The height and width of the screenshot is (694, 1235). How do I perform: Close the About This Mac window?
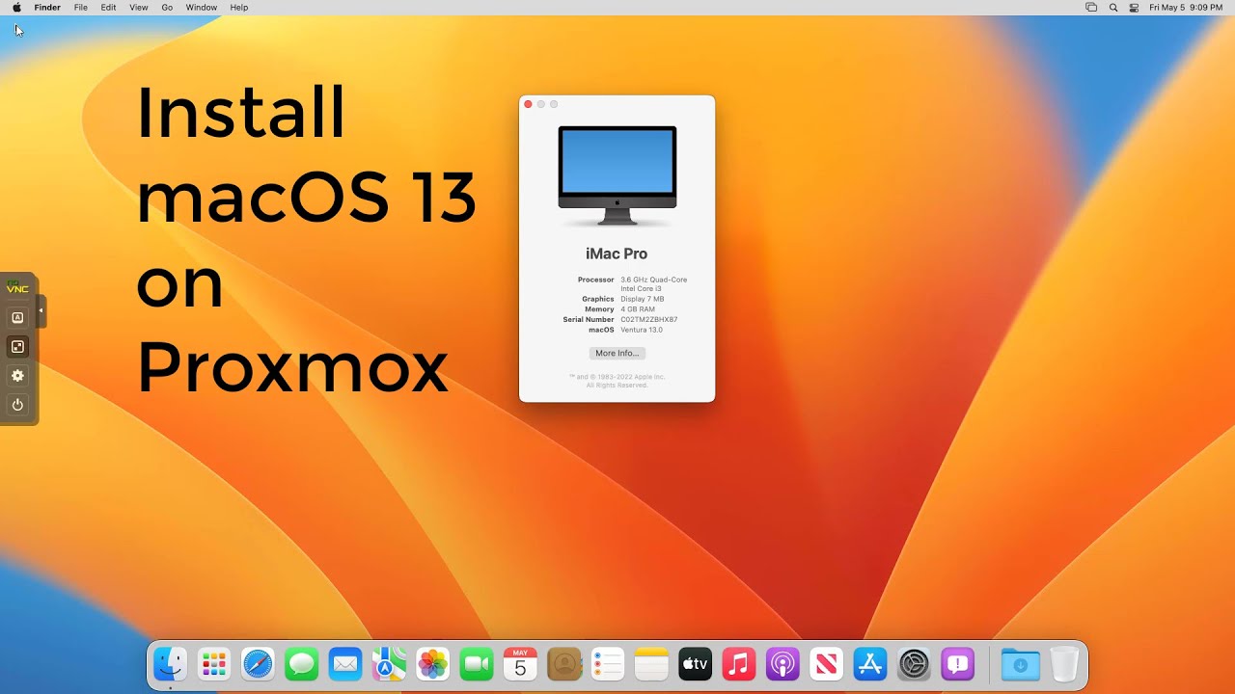(x=528, y=104)
